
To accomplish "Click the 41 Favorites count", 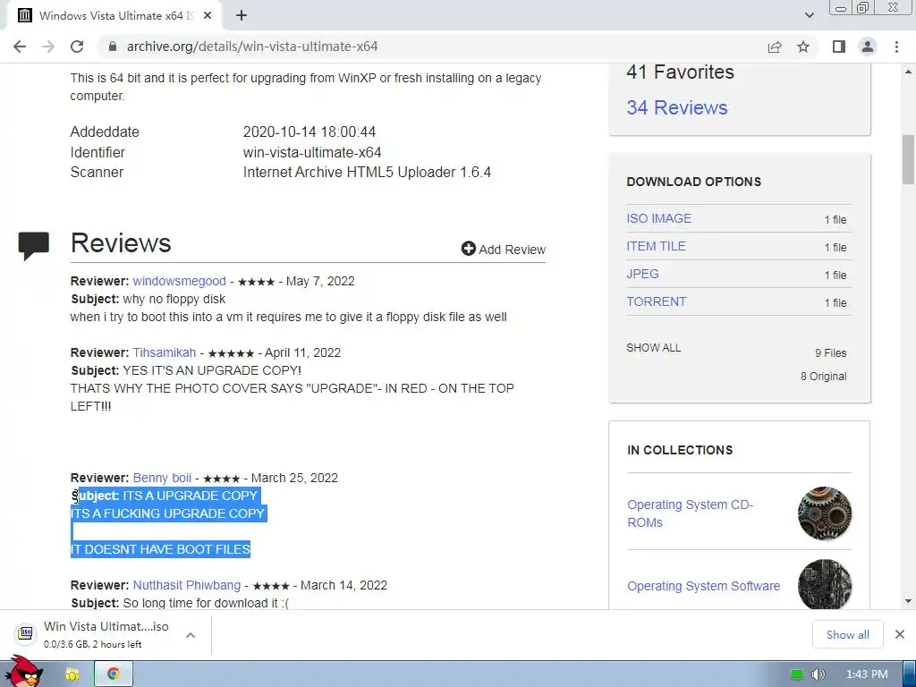I will (680, 72).
